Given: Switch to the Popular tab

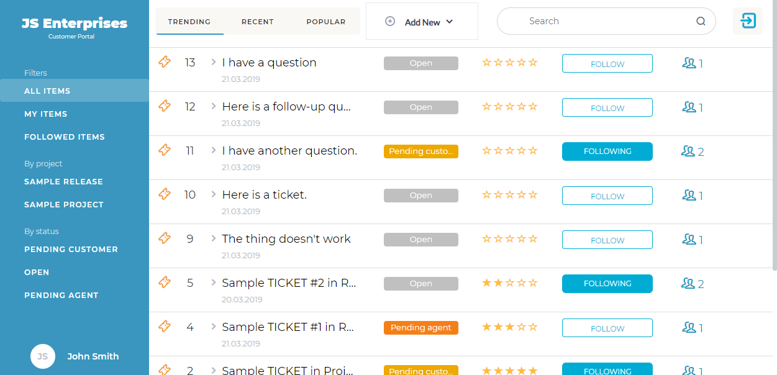Looking at the screenshot, I should pyautogui.click(x=326, y=22).
